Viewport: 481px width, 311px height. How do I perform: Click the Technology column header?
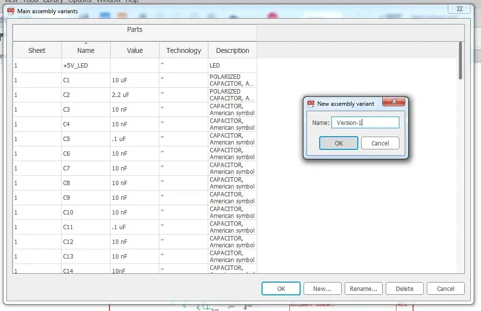tap(183, 50)
